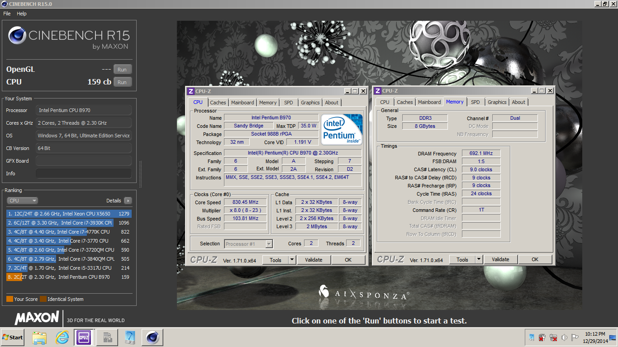This screenshot has width=618, height=347.
Task: Open Action Center flag tray icon
Action: [x=575, y=338]
